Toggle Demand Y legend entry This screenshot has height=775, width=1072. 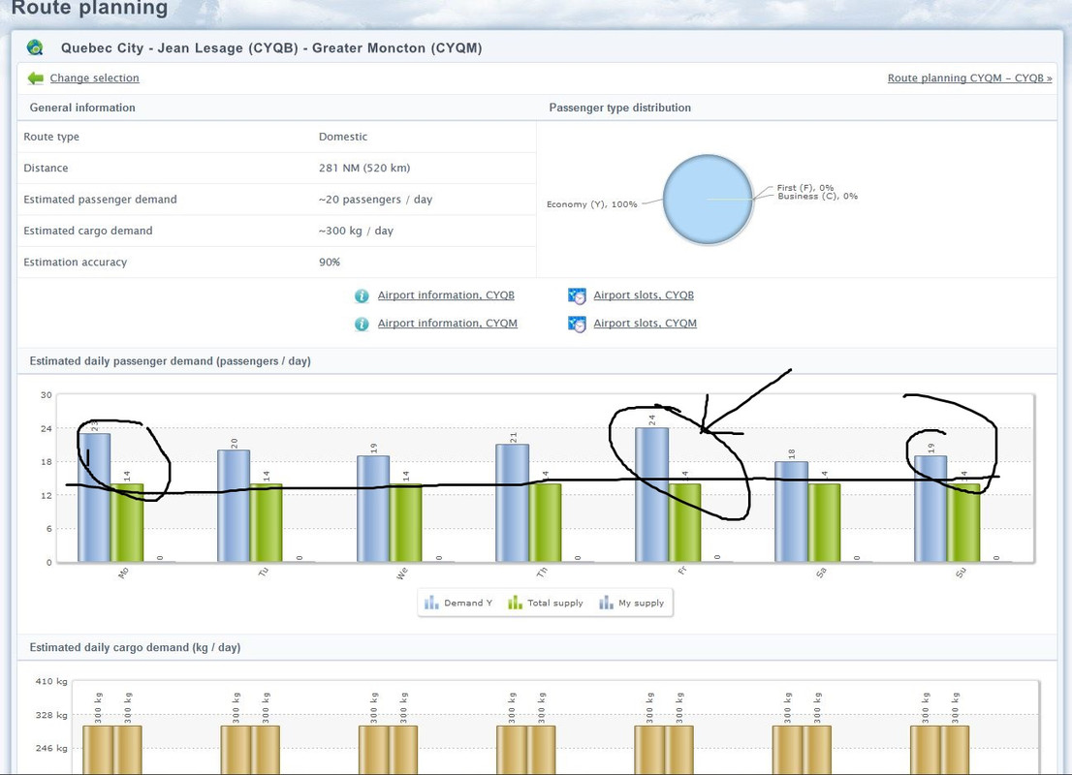[x=458, y=603]
